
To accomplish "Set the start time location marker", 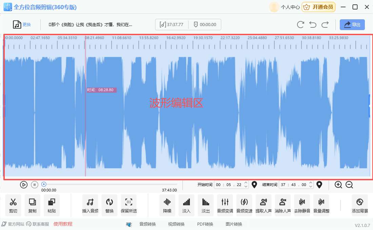I will (254, 185).
